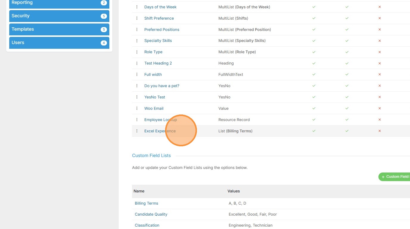Open the Classification list
Image resolution: width=410 pixels, height=229 pixels.
[x=147, y=225]
